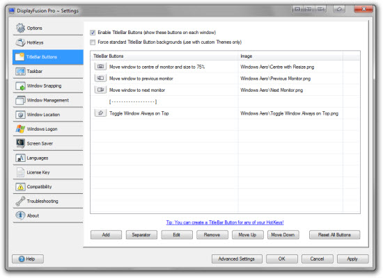Click the centre window titlebar button in the window caption
Screen dimensions: 383x278
297,9
